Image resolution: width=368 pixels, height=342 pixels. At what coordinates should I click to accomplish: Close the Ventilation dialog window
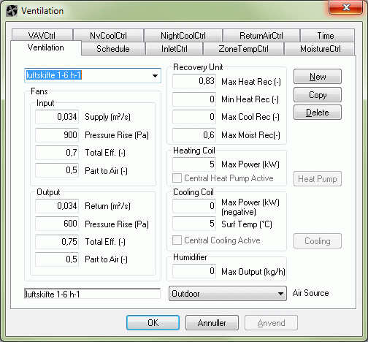tap(345, 7)
